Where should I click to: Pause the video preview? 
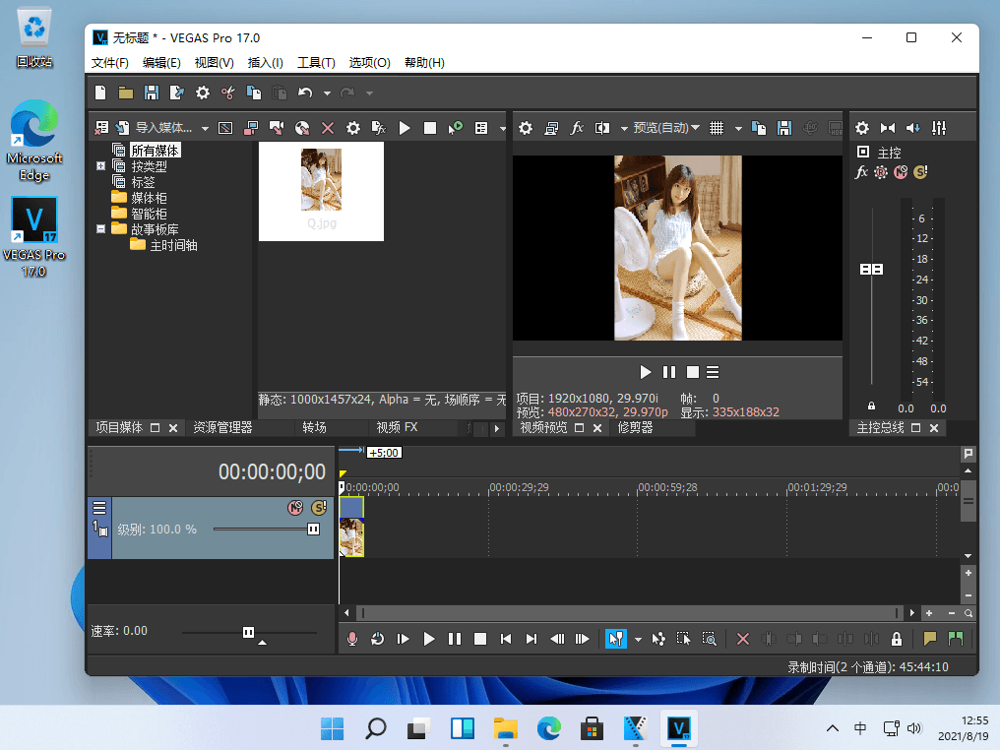(x=669, y=372)
